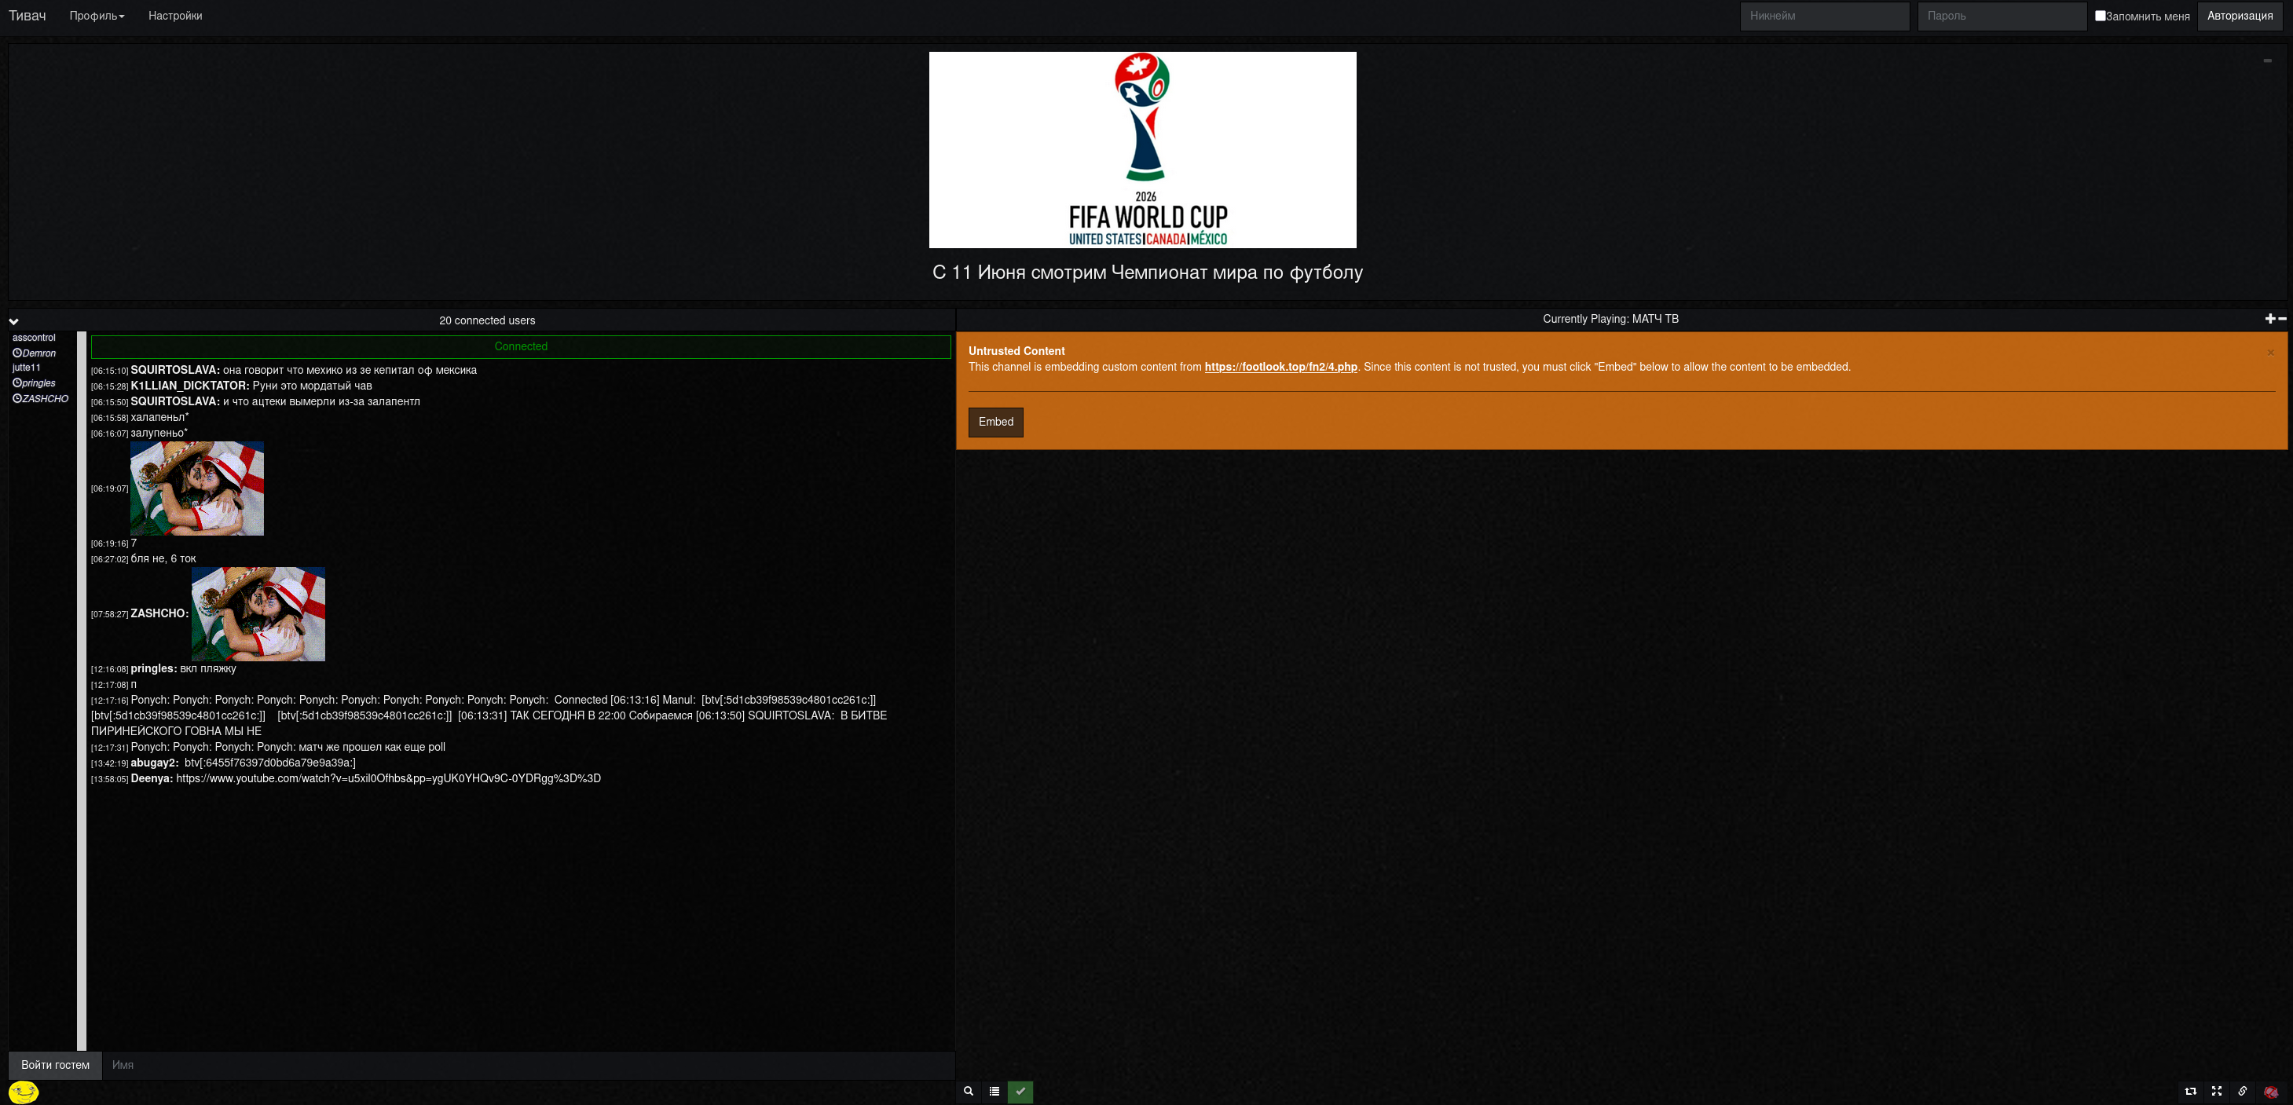Click the clock icon beside ZASHCHO

pyautogui.click(x=17, y=399)
